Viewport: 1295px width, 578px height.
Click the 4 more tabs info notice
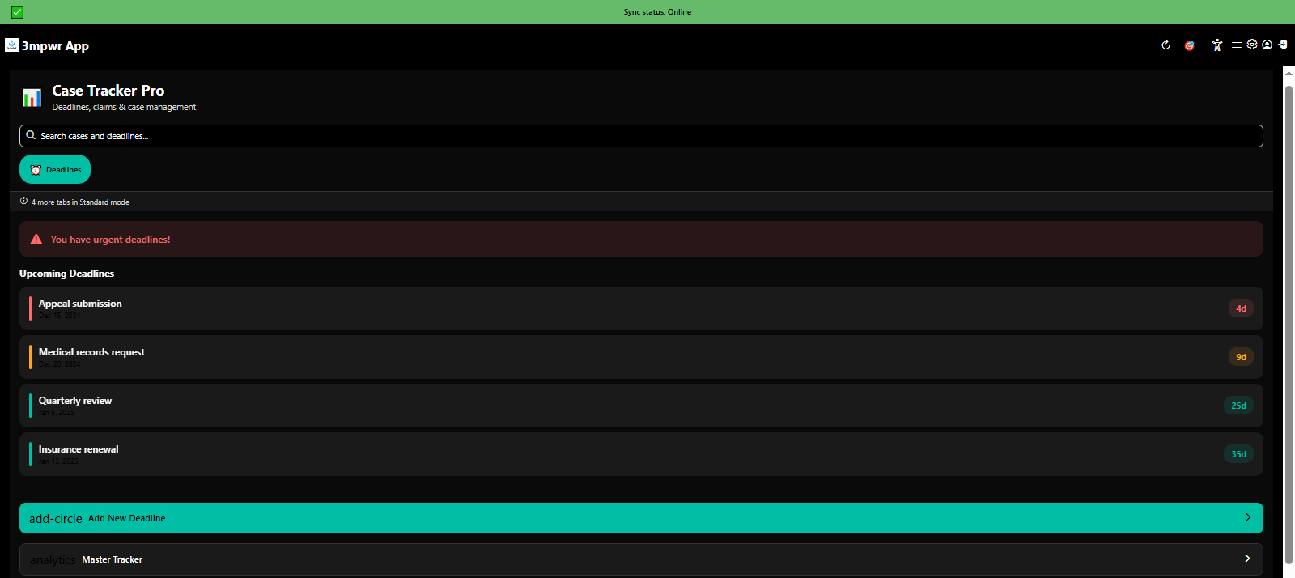[79, 202]
